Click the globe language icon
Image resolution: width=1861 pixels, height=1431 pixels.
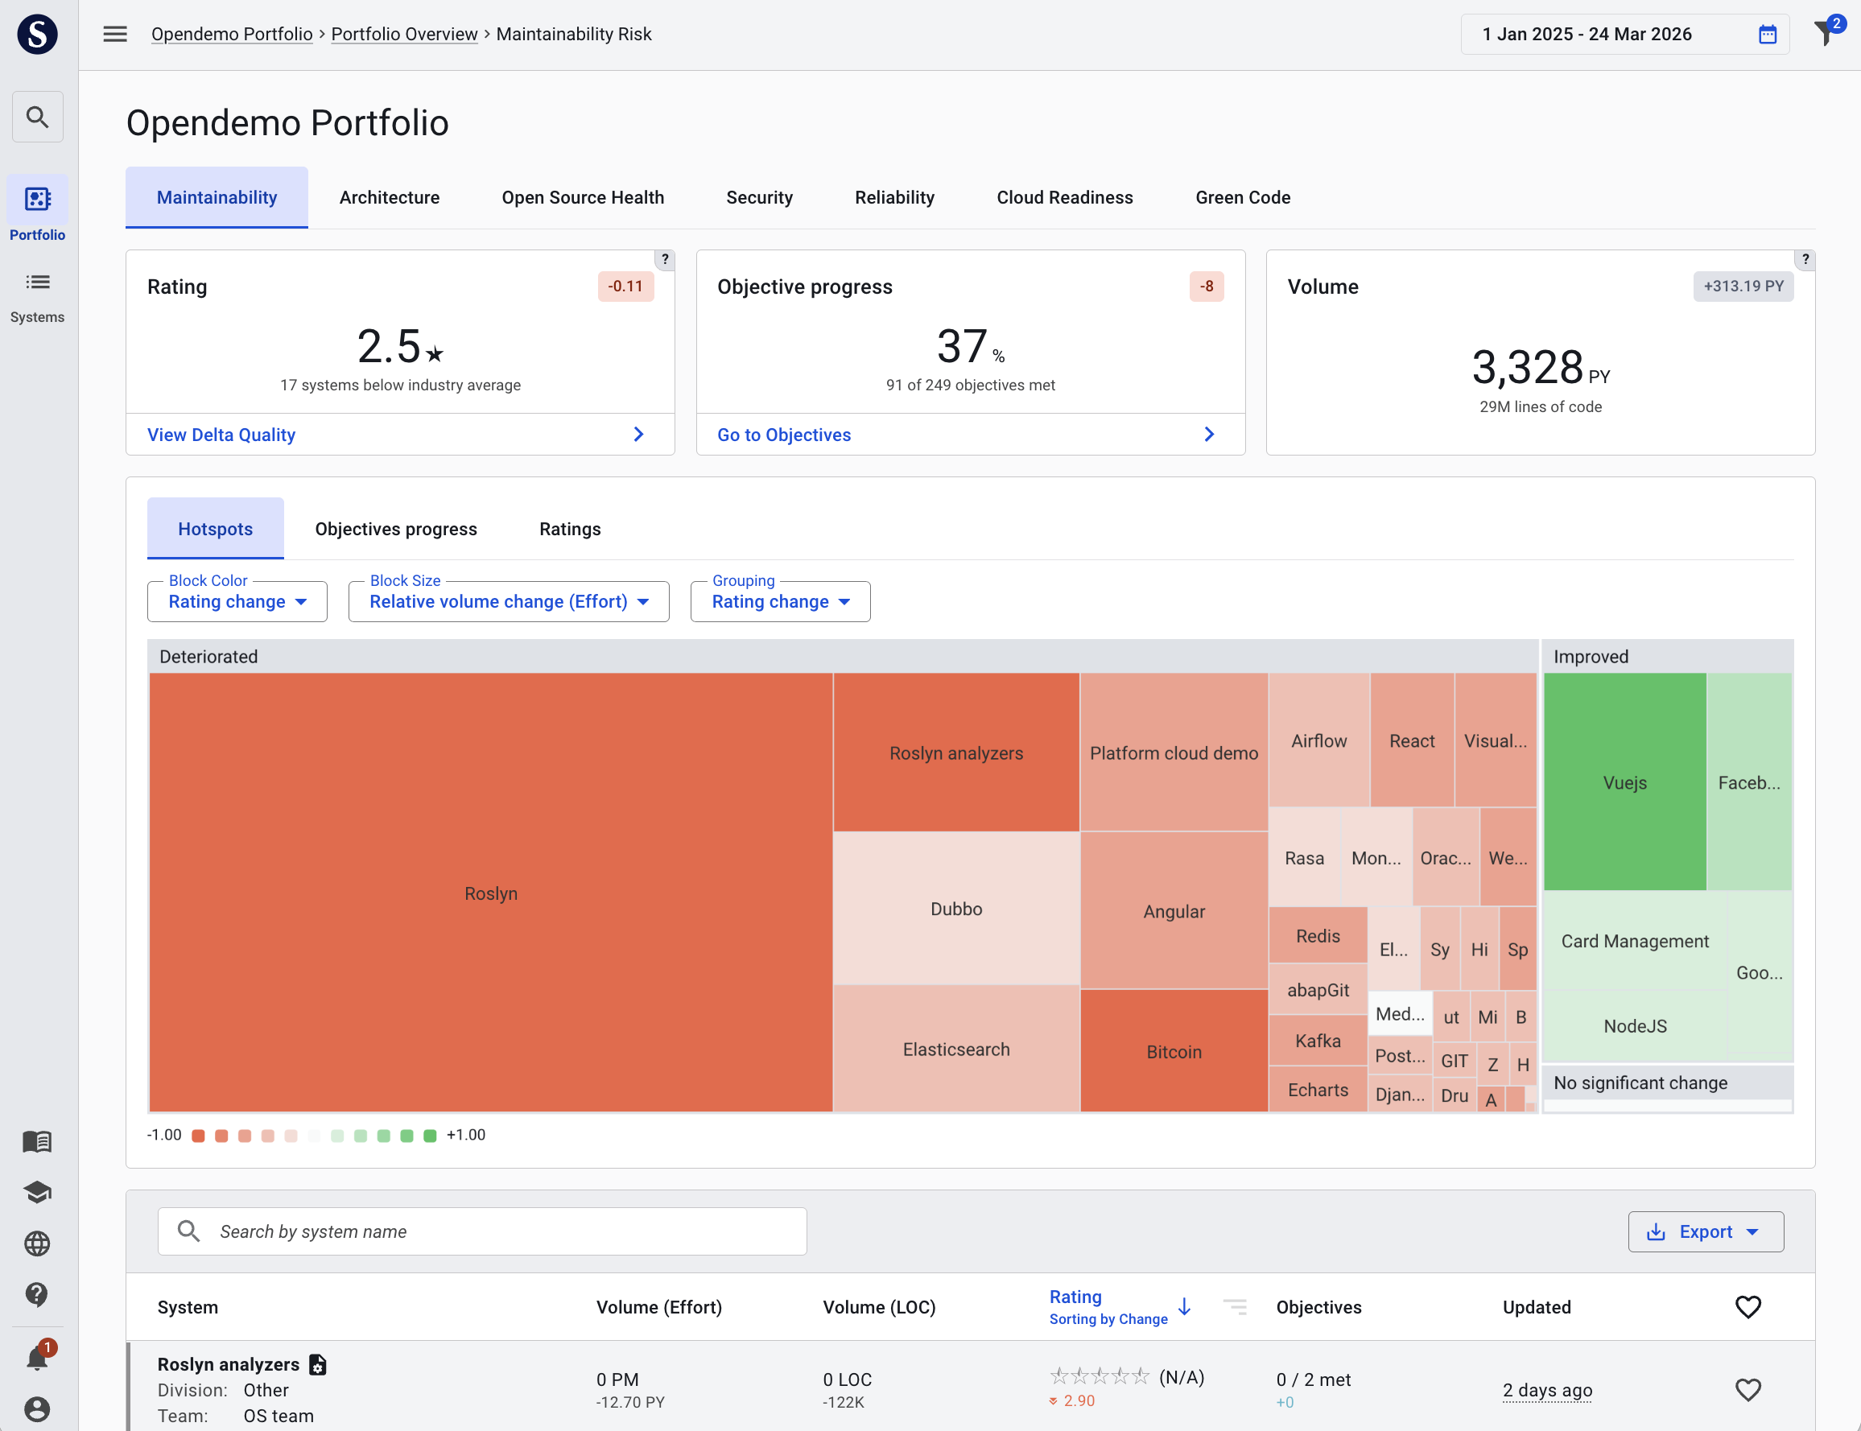click(x=36, y=1243)
